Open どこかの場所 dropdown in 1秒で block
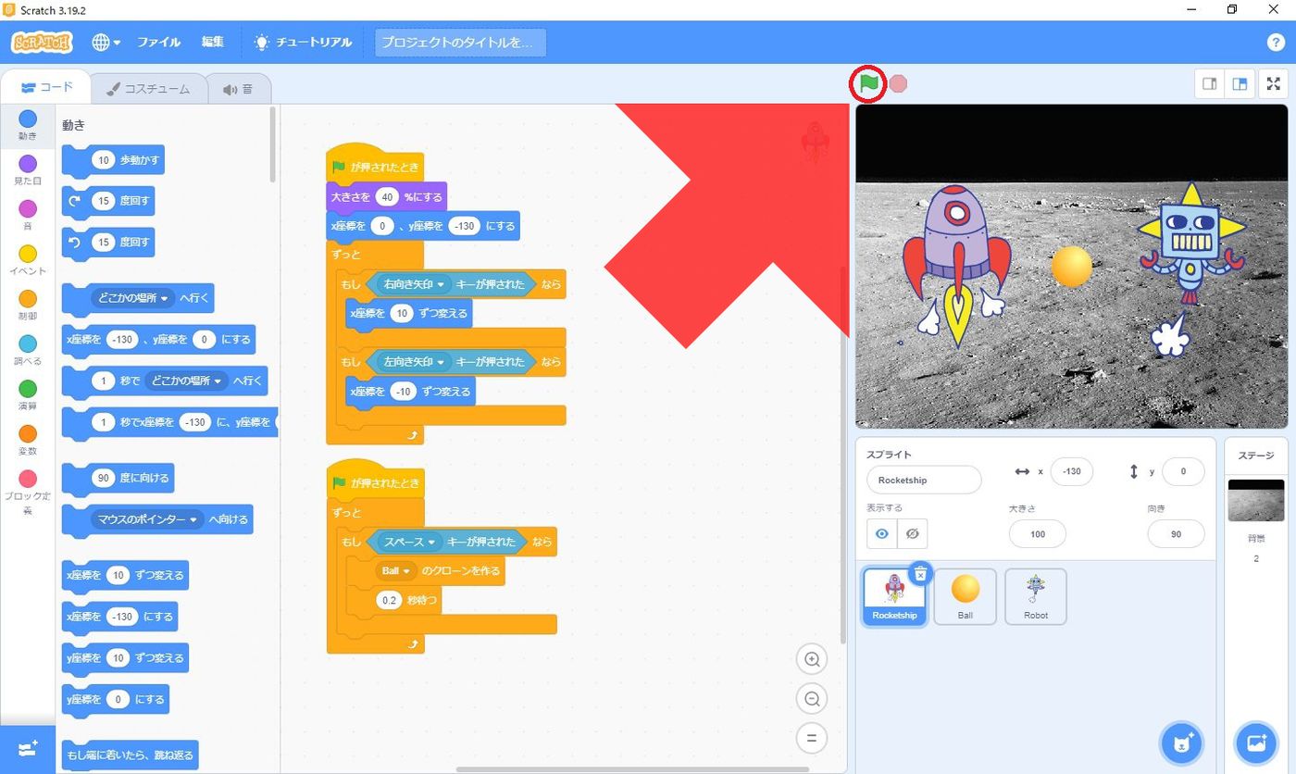This screenshot has height=774, width=1296. tap(188, 381)
